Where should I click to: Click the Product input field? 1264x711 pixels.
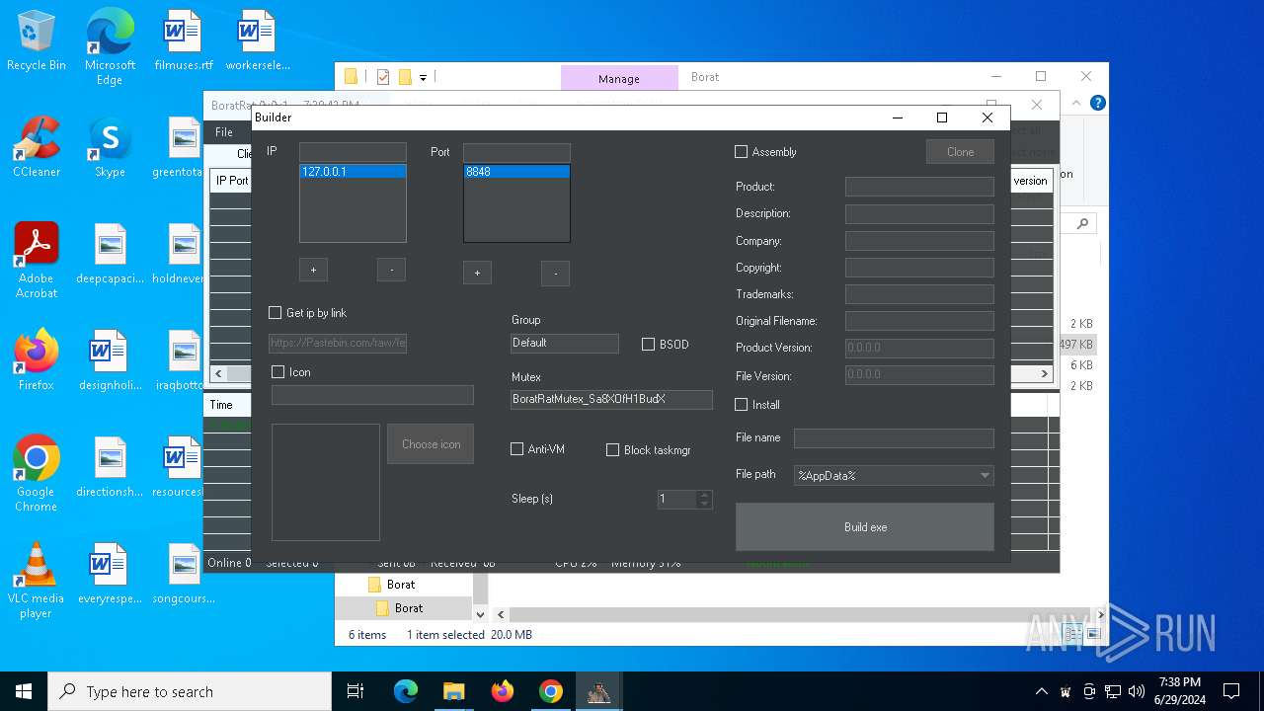919,187
